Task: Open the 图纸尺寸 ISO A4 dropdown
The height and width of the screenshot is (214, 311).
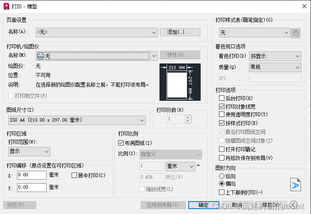Action: point(77,120)
